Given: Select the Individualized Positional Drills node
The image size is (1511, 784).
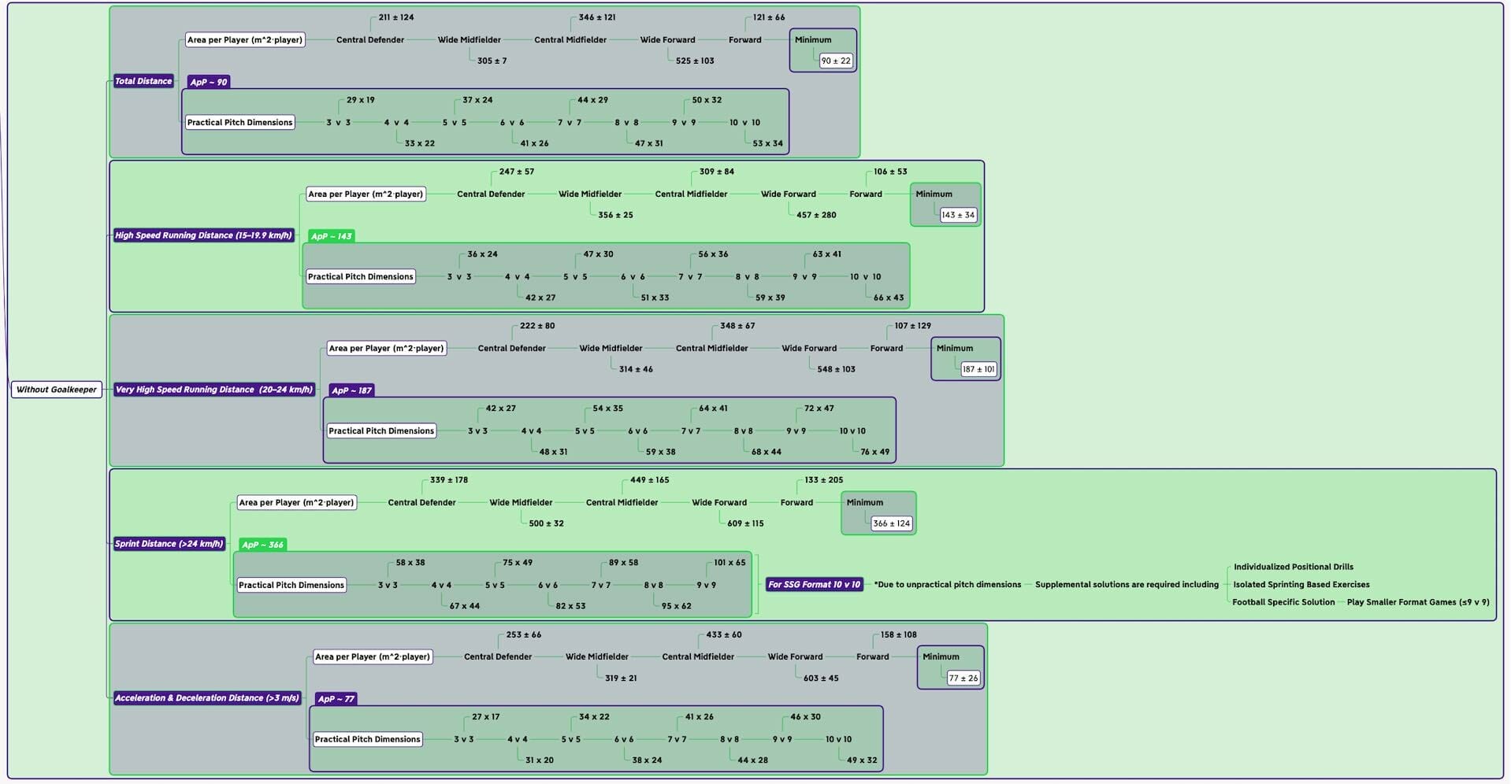Looking at the screenshot, I should pos(1293,566).
